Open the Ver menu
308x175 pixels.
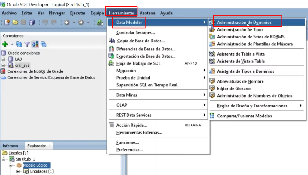pyautogui.click(x=41, y=13)
